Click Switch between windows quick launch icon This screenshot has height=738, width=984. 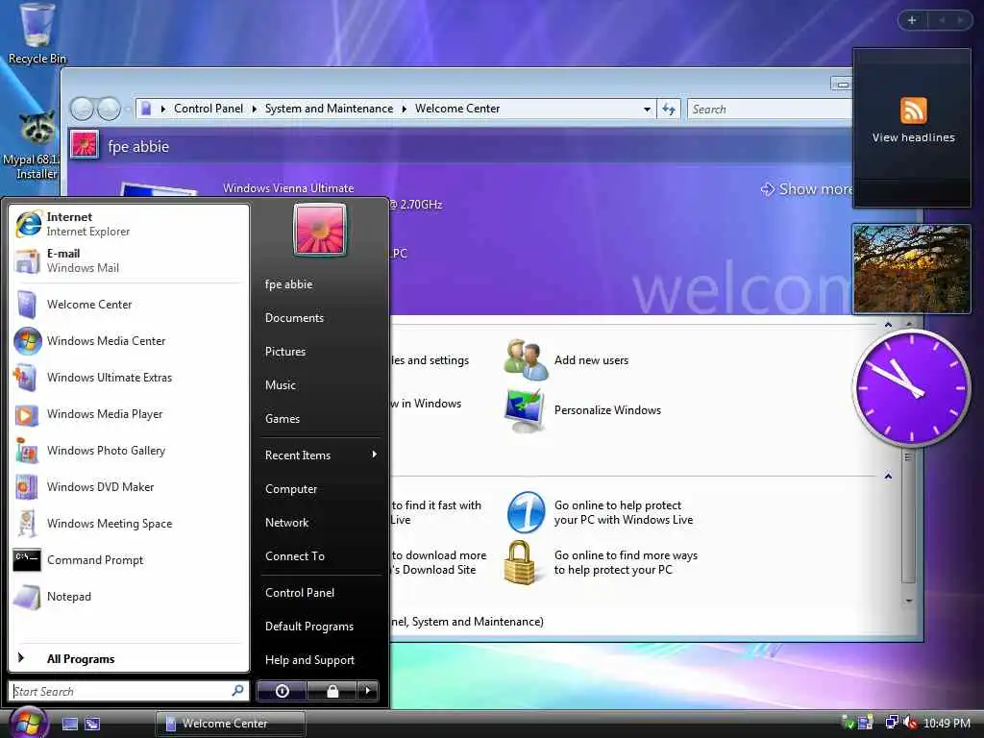click(92, 724)
